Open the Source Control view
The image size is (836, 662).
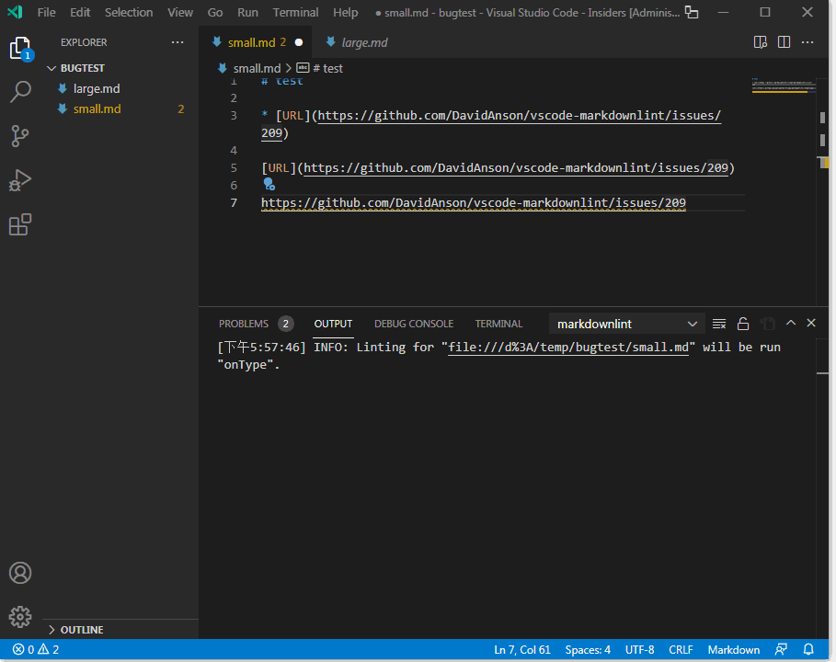[x=20, y=136]
